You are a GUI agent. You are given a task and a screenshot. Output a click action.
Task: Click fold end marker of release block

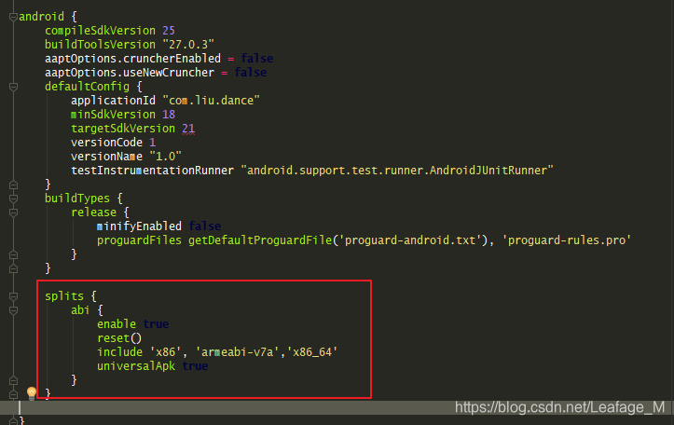pyautogui.click(x=13, y=254)
